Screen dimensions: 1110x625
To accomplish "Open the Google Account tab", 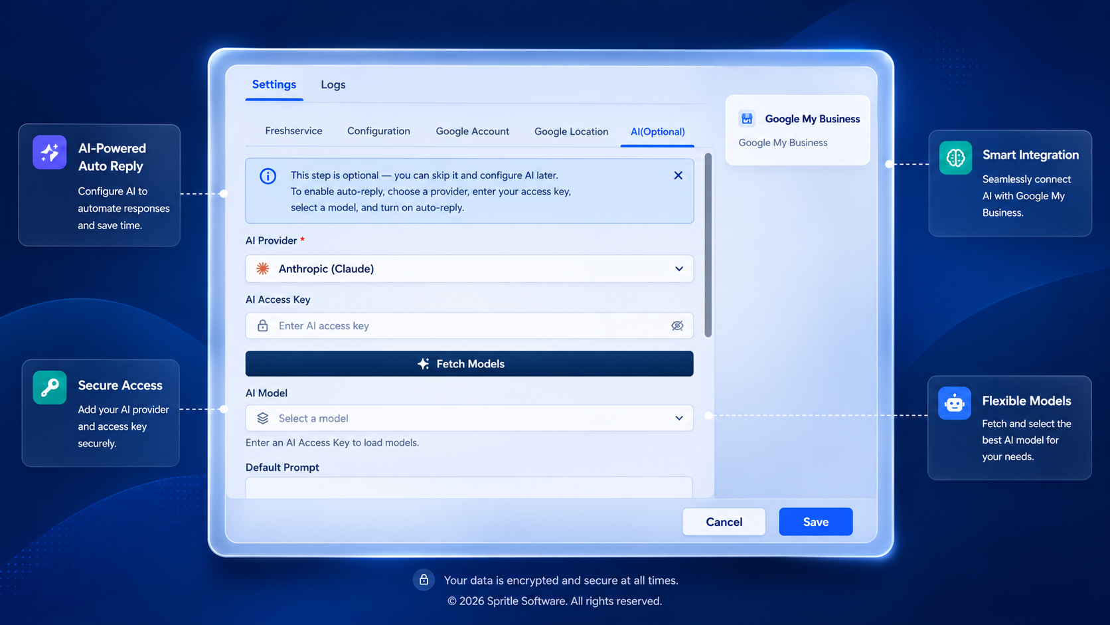I will click(473, 132).
